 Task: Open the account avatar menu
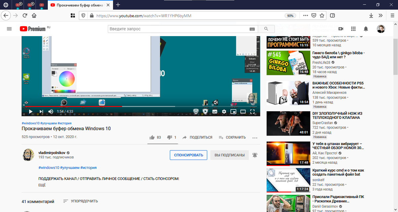pos(381,29)
